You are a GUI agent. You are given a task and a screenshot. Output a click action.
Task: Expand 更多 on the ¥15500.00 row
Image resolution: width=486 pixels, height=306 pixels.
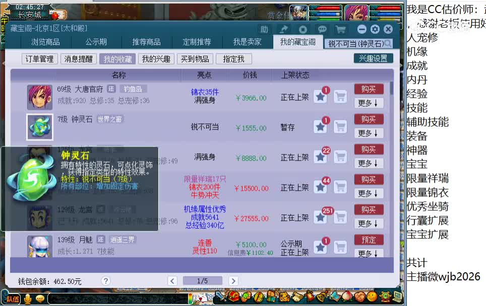369,193
